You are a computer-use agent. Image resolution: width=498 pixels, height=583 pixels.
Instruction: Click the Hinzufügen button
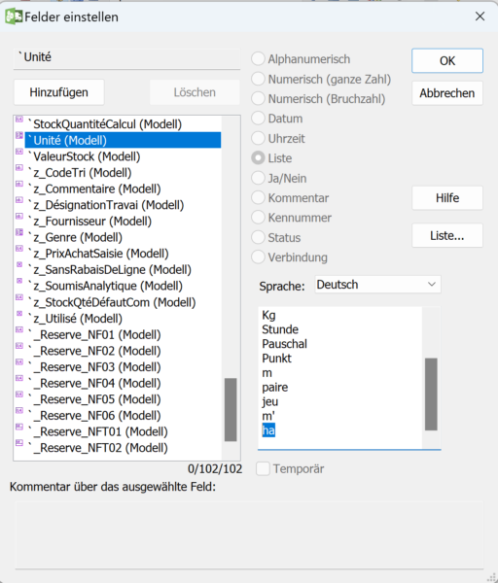58,92
